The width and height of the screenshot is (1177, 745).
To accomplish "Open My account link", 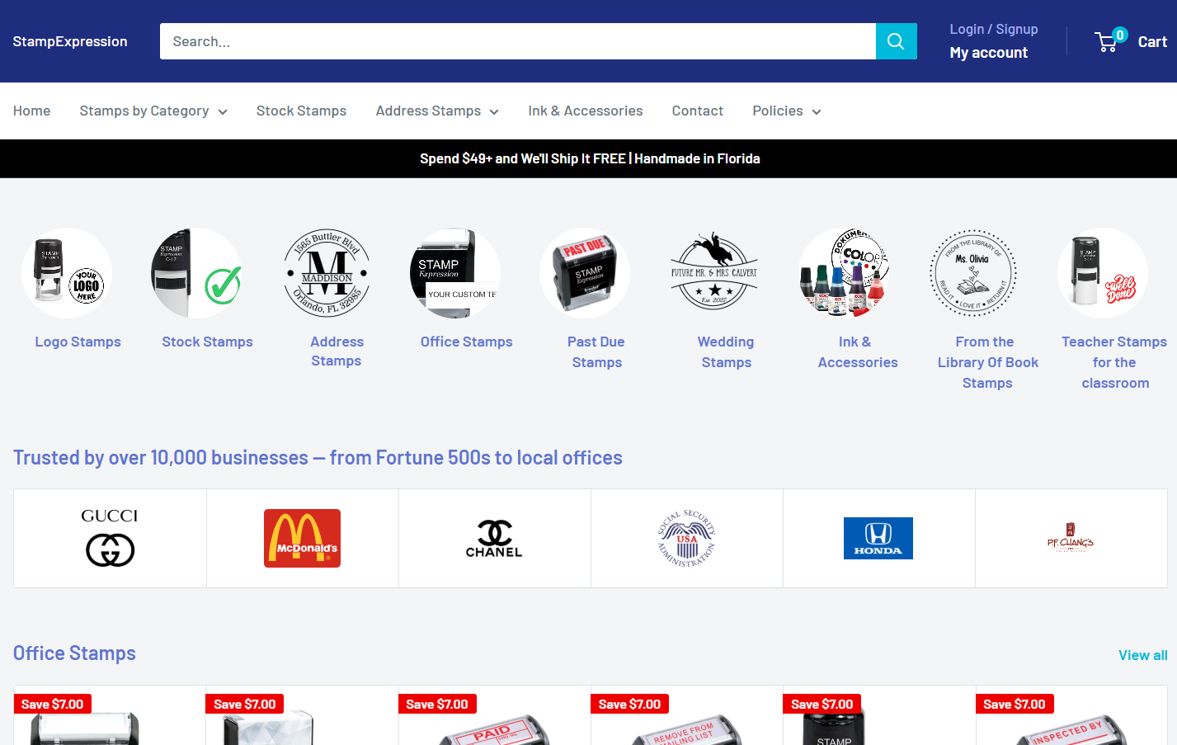I will click(989, 53).
